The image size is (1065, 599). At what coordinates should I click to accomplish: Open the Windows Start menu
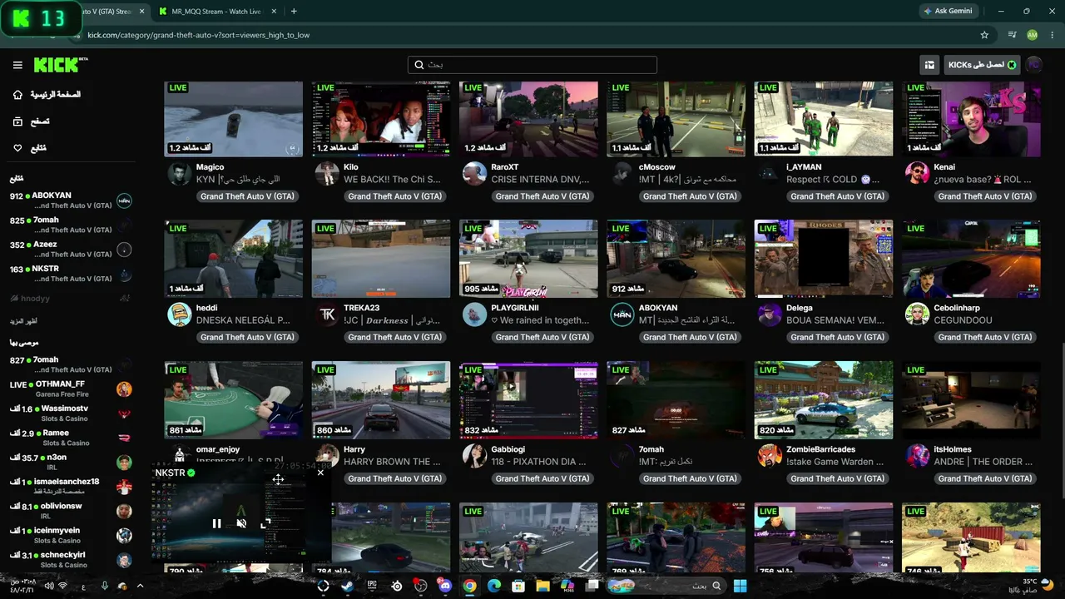click(740, 586)
